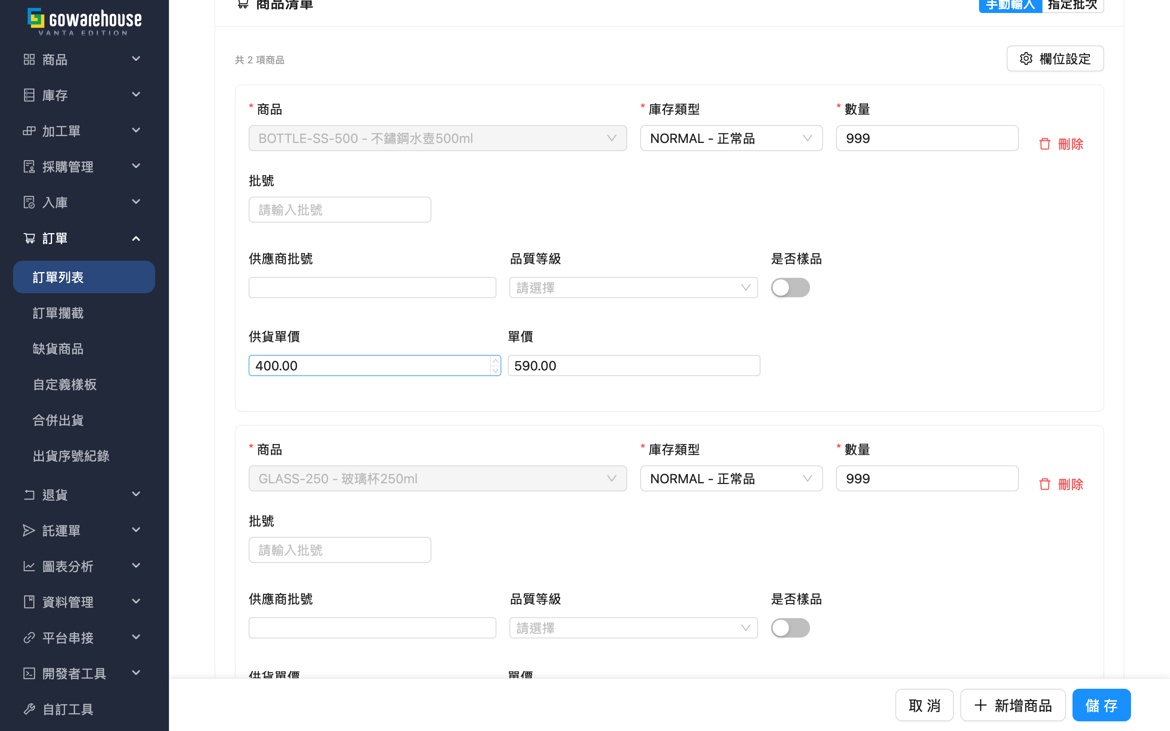The width and height of the screenshot is (1170, 731).
Task: Click the 圖表分析 chart icon
Action: pos(29,566)
